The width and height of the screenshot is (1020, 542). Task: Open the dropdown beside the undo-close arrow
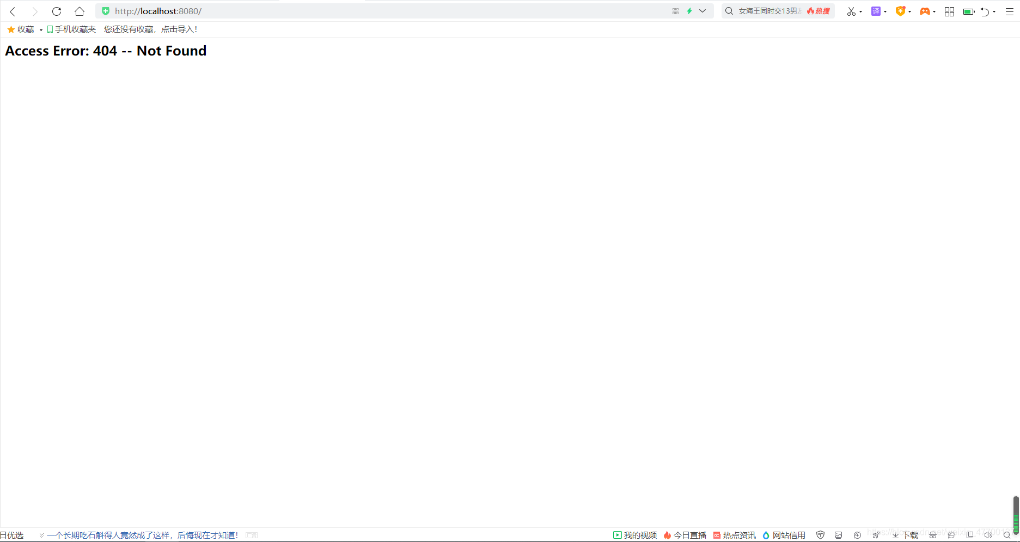[x=994, y=11]
